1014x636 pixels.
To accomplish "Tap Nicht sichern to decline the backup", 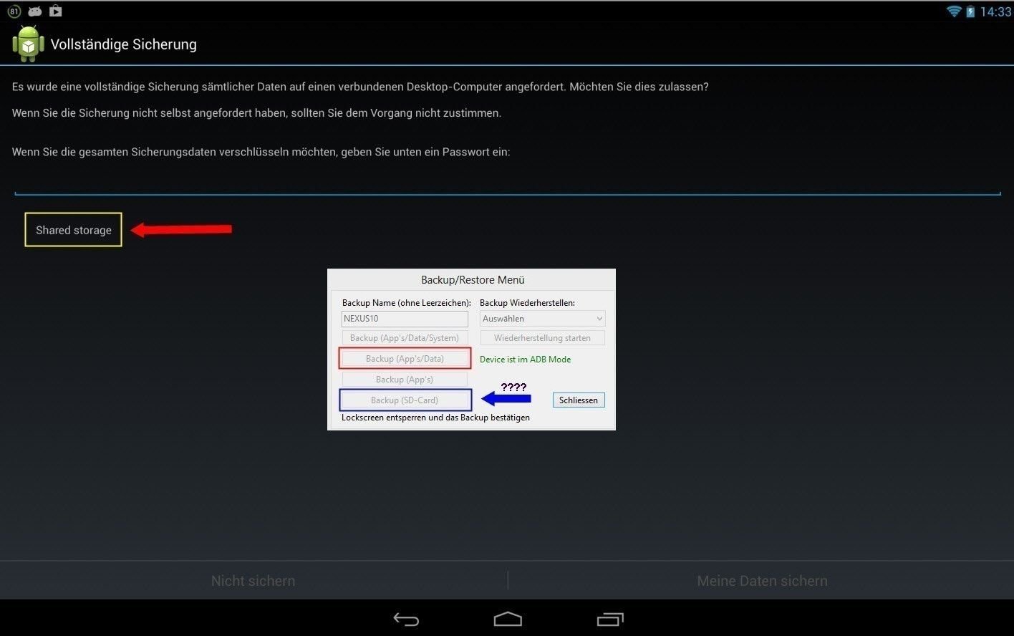I will coord(253,581).
